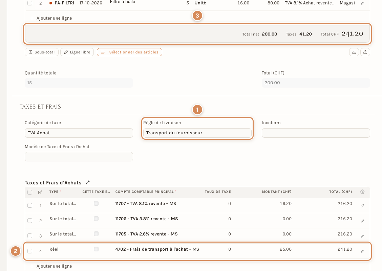
Task: Edit the Frais de transport row
Action: coord(362,251)
